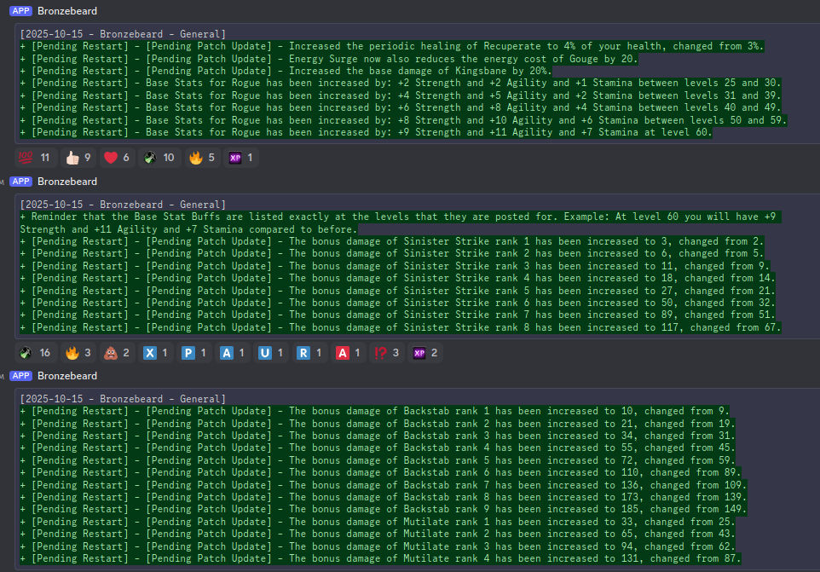This screenshot has height=572, width=820.
Task: Click the Energy Surge Gouge cost line
Action: pyautogui.click(x=329, y=59)
